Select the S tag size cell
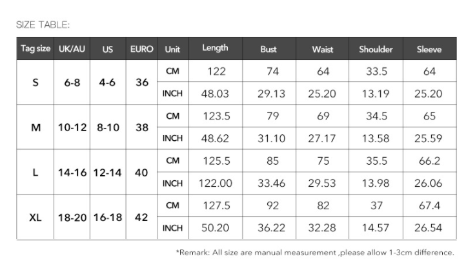This screenshot has width=466, height=272. click(x=36, y=83)
